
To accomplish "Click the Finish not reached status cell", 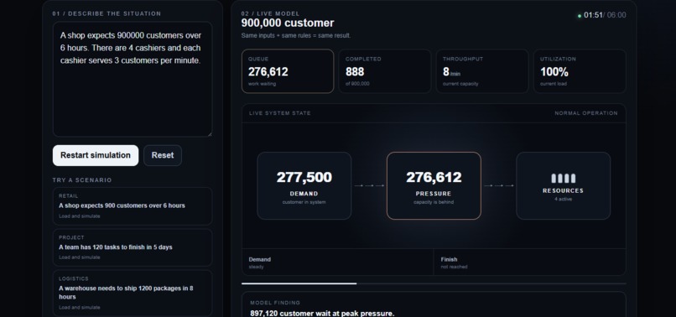I will 529,262.
